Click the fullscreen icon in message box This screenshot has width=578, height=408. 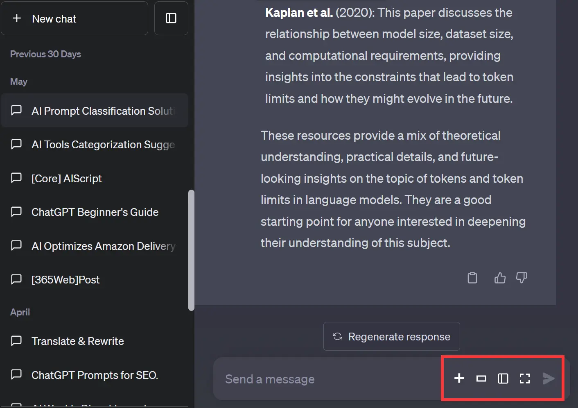click(525, 379)
